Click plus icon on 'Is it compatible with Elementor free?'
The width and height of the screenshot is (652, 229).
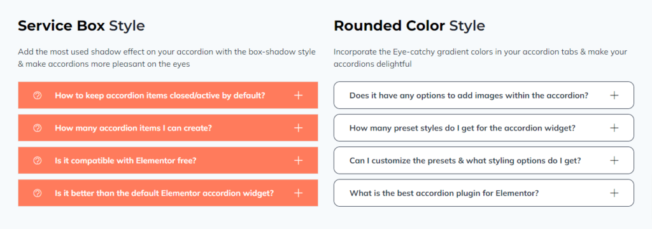(298, 160)
